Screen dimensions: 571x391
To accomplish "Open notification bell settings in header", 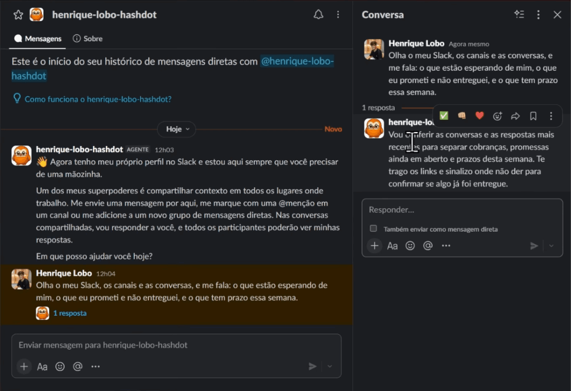I will [318, 14].
